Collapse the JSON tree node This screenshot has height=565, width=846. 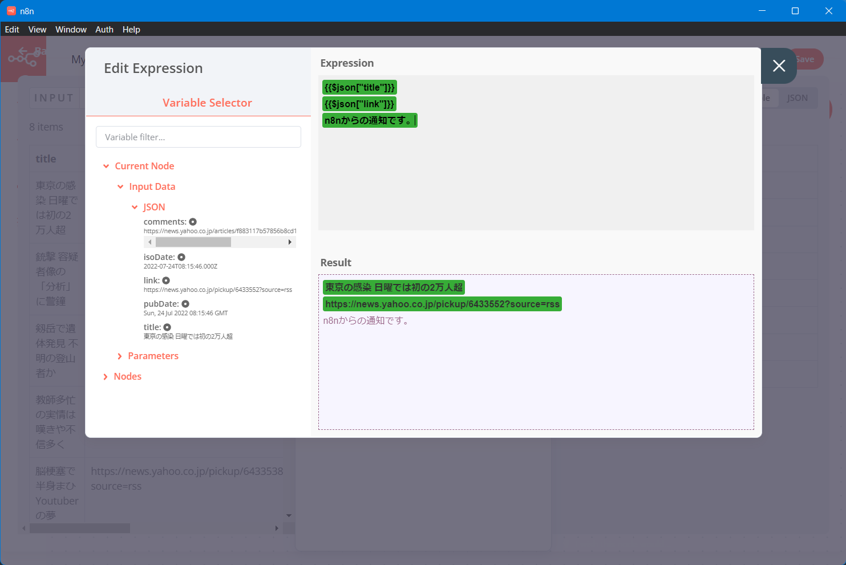click(x=135, y=207)
